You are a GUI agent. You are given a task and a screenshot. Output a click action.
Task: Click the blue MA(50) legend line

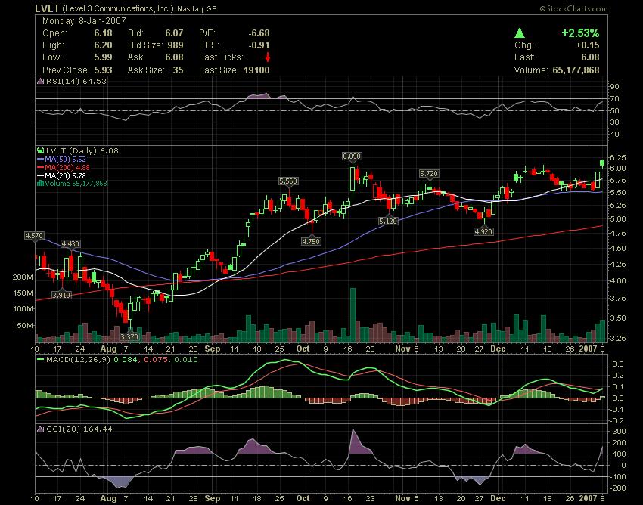click(41, 160)
